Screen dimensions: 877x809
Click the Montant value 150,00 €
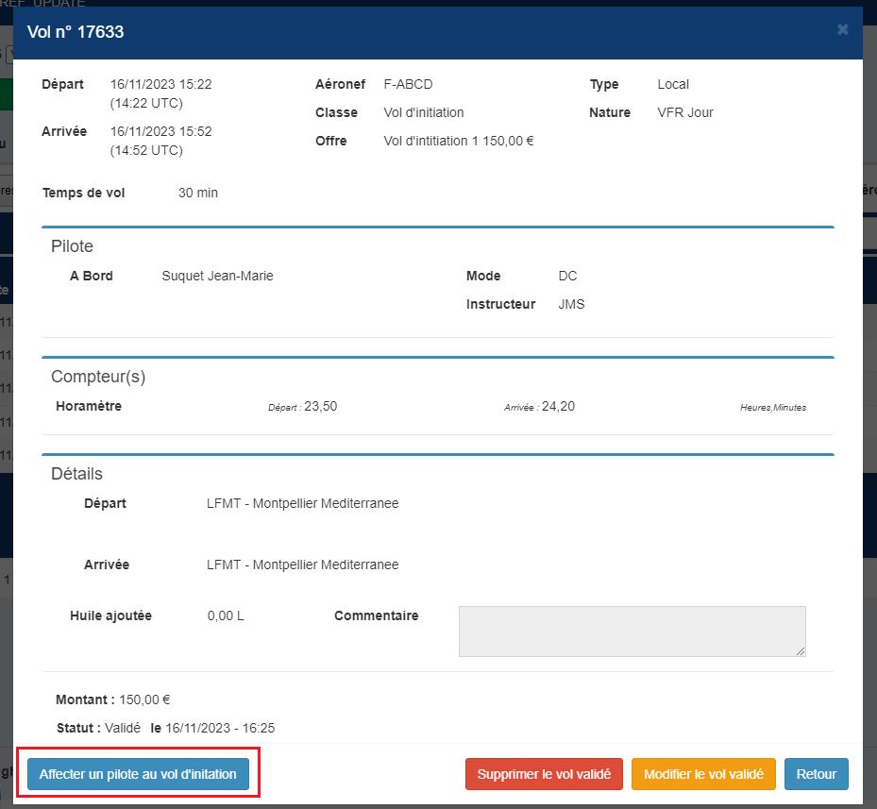click(144, 699)
